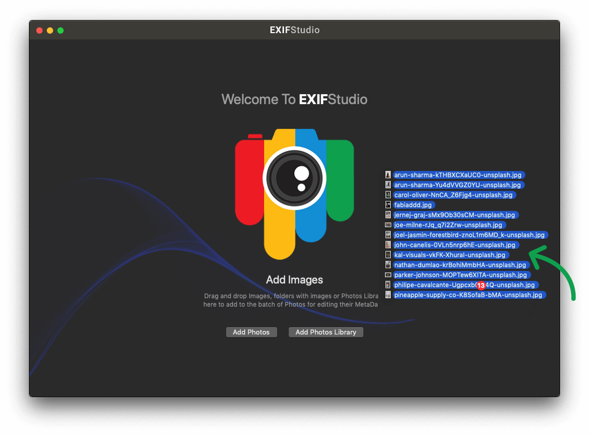Screen dimensions: 589x435
Task: Click thumbnail icon beside parker-johnson file
Action: [388, 275]
